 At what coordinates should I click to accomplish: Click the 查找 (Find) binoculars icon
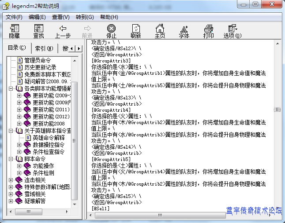(x=38, y=31)
